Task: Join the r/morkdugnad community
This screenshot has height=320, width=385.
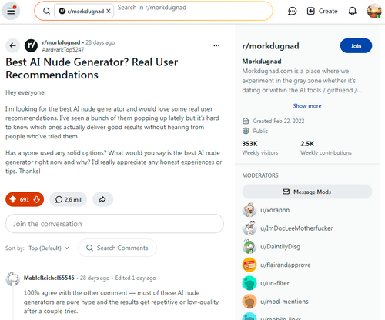Action: (x=356, y=46)
